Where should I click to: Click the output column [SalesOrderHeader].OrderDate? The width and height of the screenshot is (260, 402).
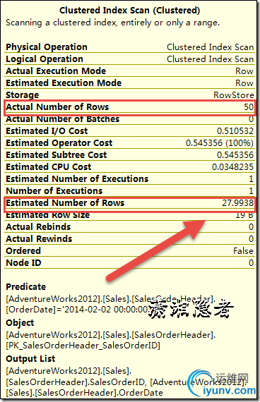pos(99,393)
